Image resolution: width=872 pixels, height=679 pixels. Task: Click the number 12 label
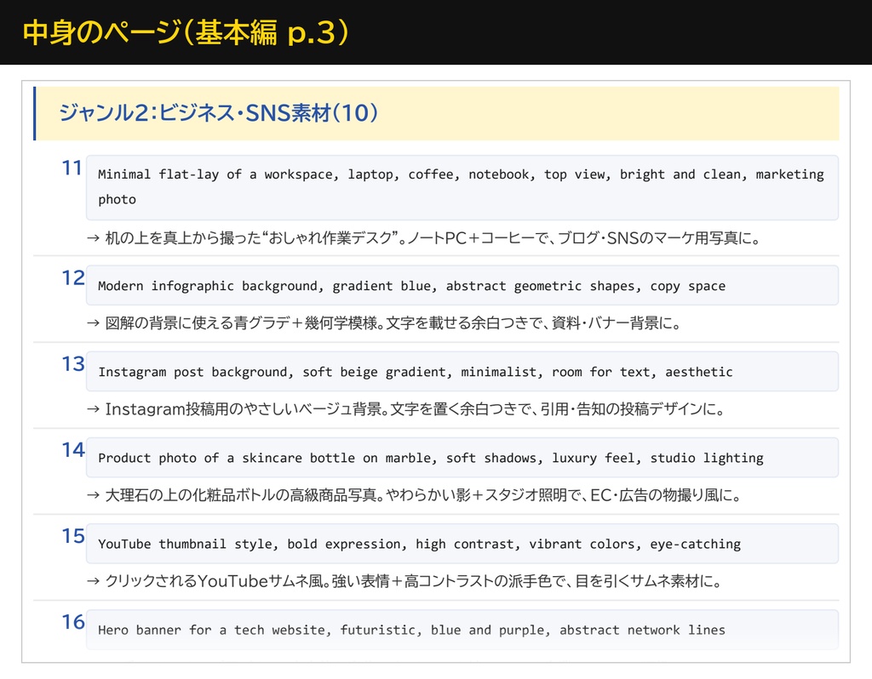(73, 278)
